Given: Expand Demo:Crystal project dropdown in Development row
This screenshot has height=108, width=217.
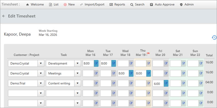Looking at the screenshot, I should [x=41, y=63].
